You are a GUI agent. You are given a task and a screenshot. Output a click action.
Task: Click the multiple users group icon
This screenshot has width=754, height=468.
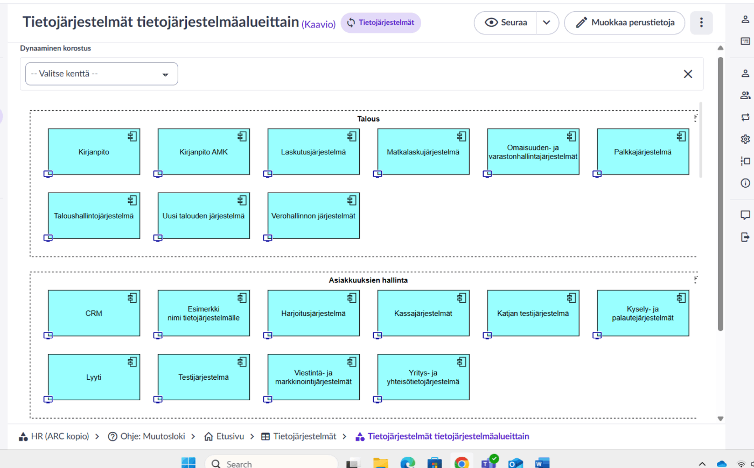[745, 95]
